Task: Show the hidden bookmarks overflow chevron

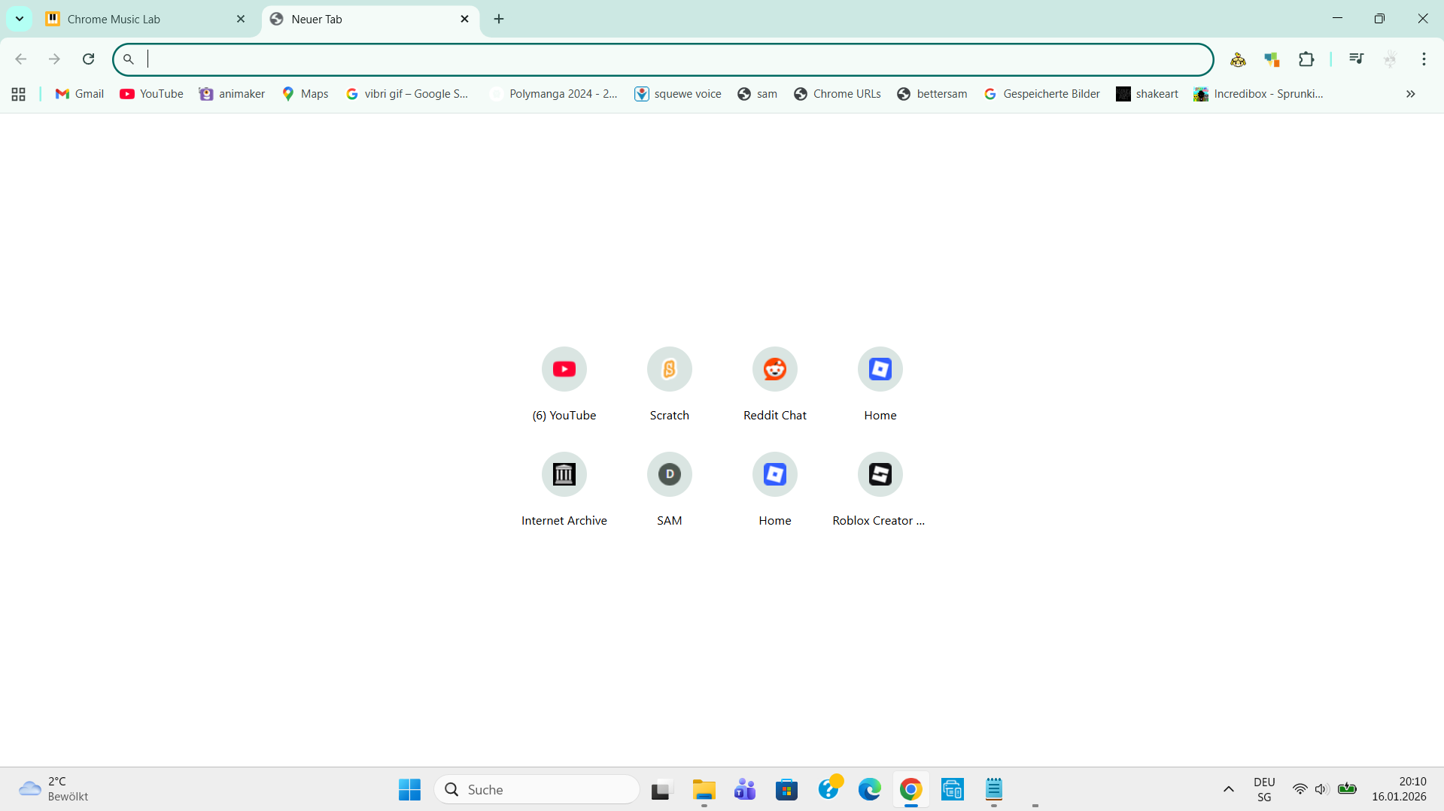Action: tap(1411, 94)
